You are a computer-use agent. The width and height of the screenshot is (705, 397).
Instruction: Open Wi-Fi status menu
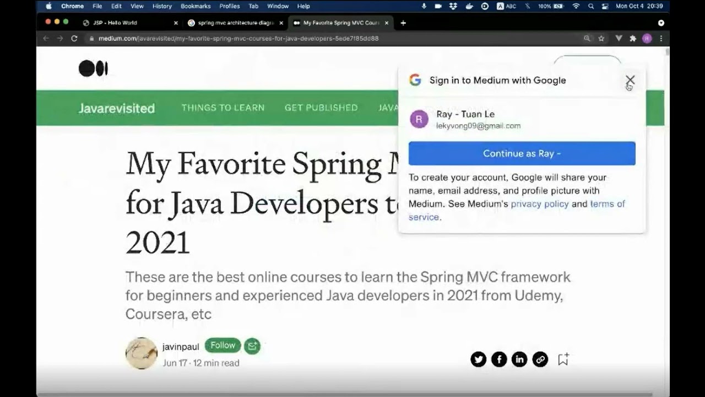click(576, 6)
